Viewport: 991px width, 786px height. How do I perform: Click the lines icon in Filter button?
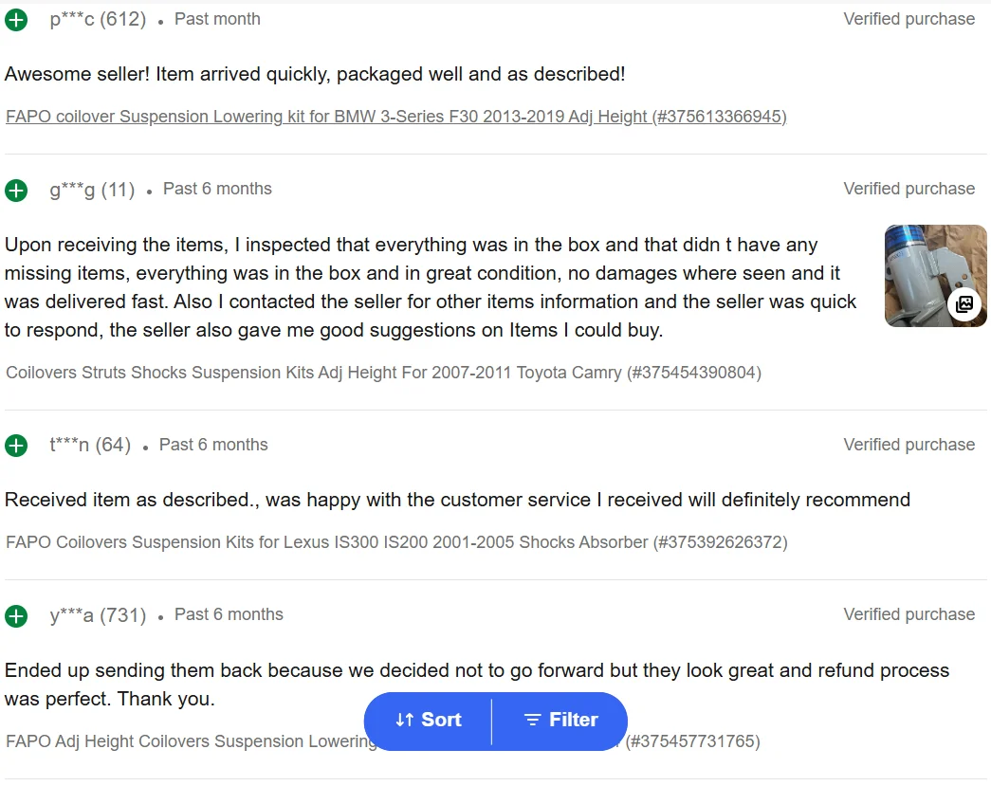[x=533, y=720]
